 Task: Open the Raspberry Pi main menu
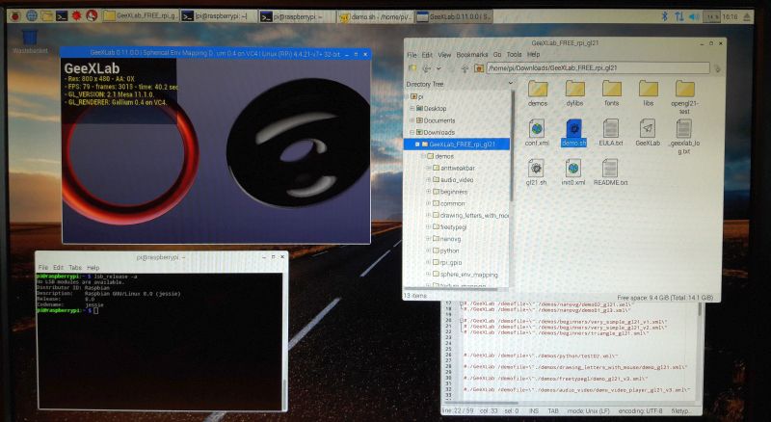(14, 16)
